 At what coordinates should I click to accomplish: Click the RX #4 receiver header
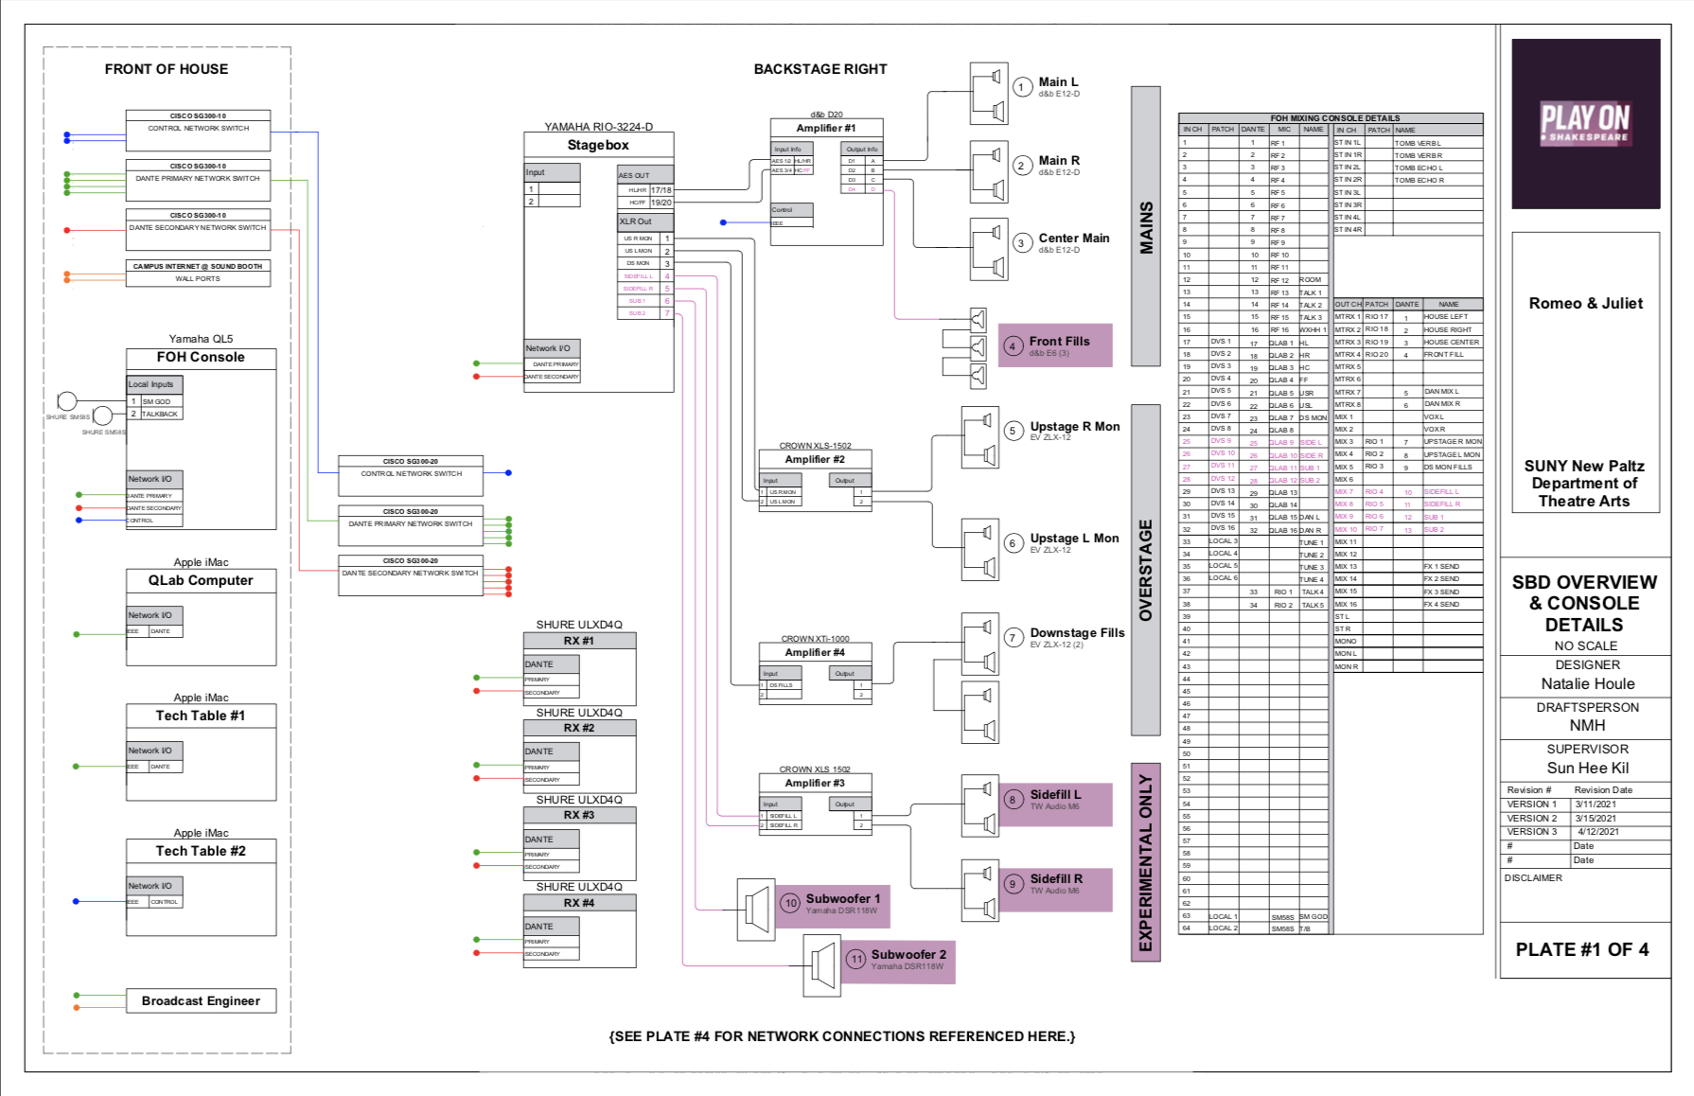tap(579, 904)
